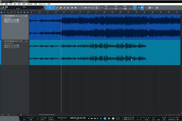
Task: Toggle stereo mode switch on track 2
Action: [18, 45]
